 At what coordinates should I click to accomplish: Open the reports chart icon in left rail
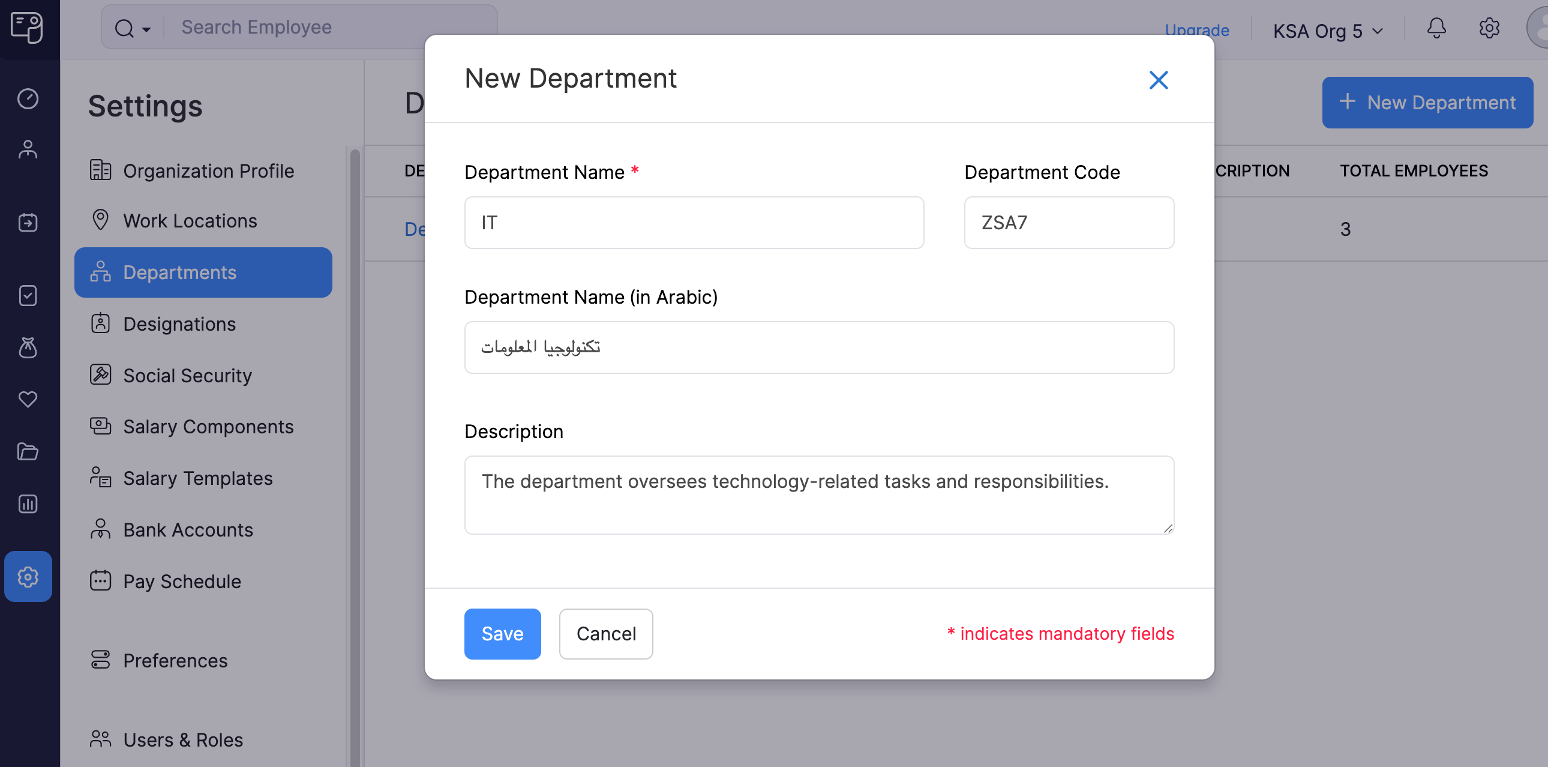(x=28, y=504)
